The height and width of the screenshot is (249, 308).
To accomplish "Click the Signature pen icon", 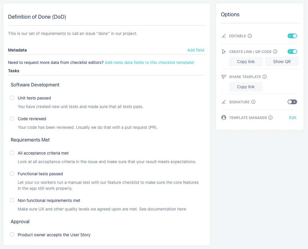I will click(224, 102).
